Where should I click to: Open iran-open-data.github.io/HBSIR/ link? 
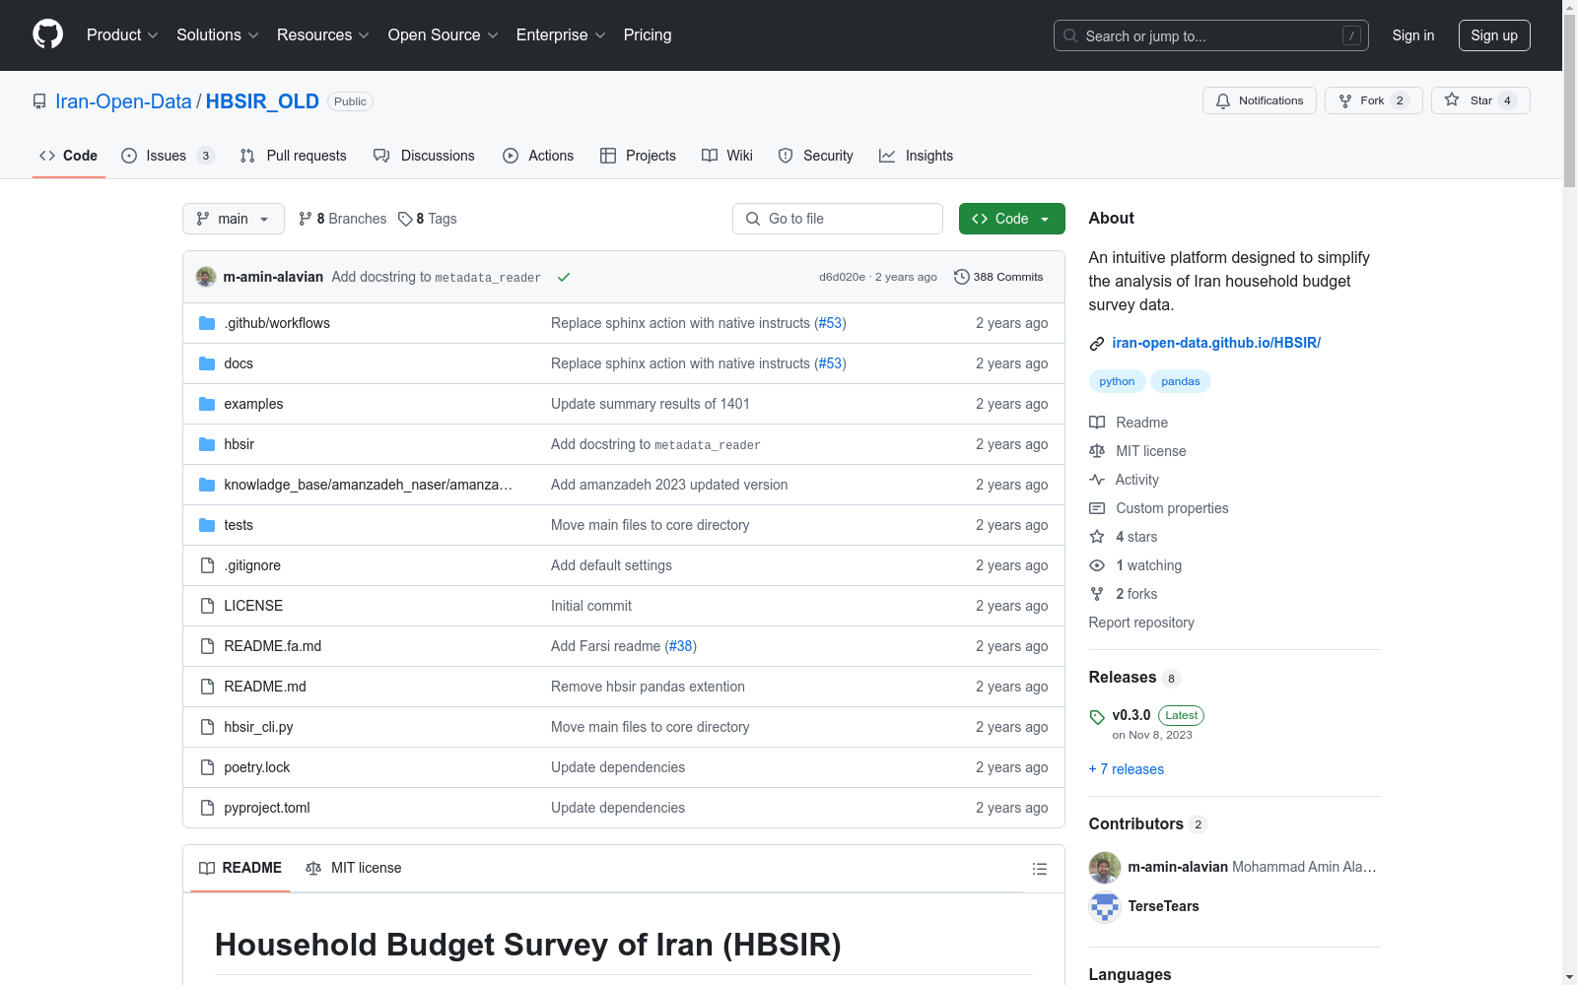pos(1216,343)
